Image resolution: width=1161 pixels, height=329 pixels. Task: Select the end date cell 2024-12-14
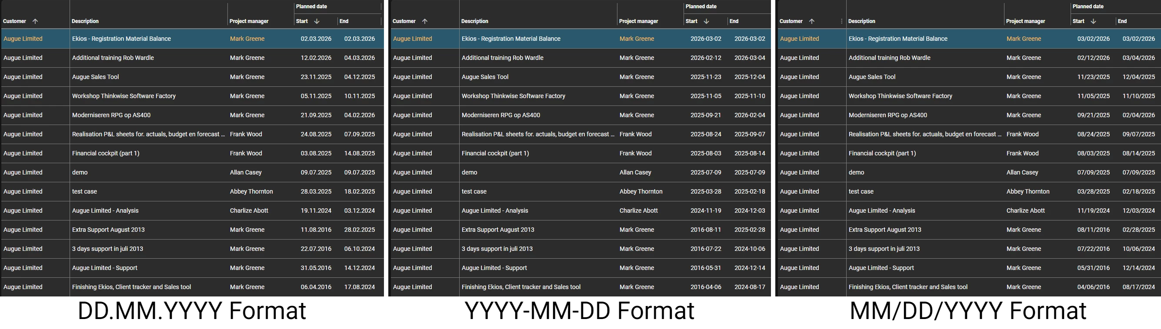pos(750,268)
